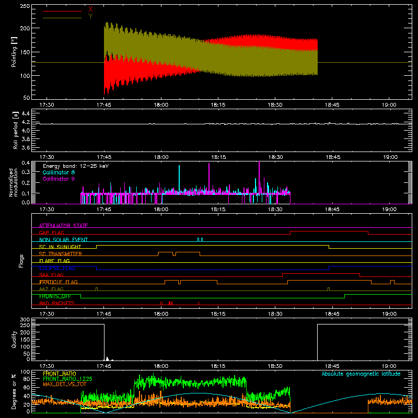Screen dimensions: 418x418
Task: Click the 0.4 tick on modulation axis
Action: pos(26,163)
